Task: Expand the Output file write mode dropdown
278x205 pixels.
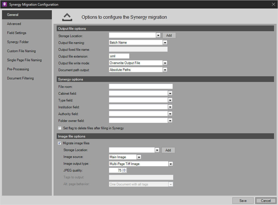Action: tap(165, 63)
